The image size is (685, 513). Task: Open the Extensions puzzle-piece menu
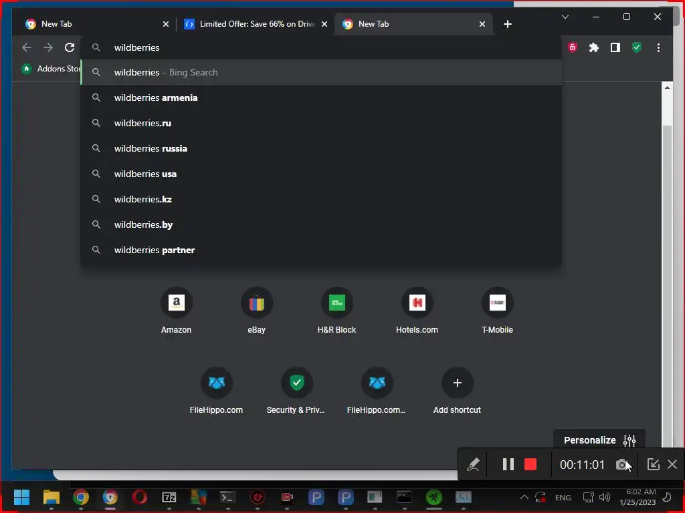point(594,47)
